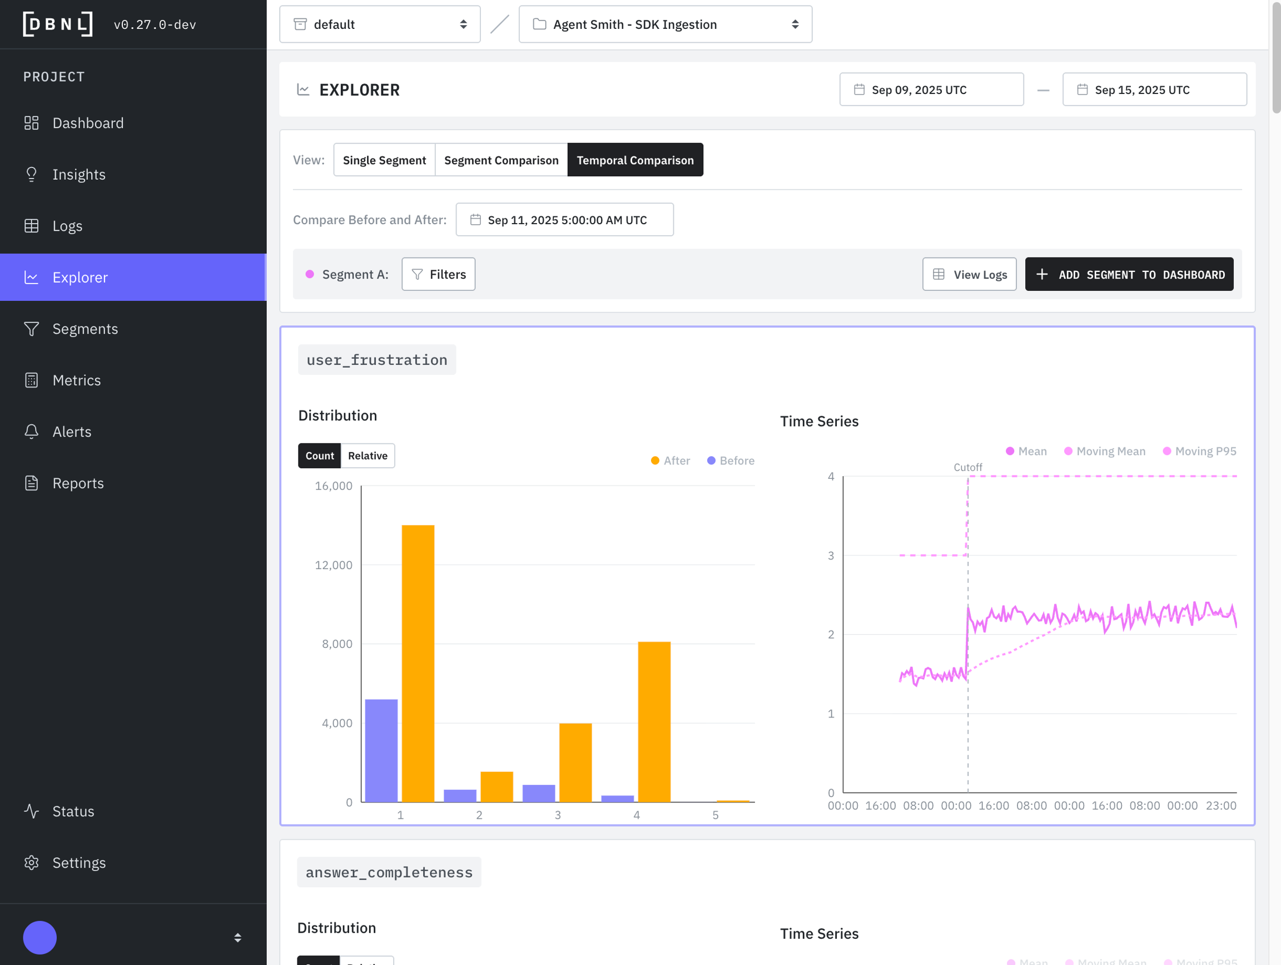Click the Segments funnel icon
The width and height of the screenshot is (1281, 965).
click(x=31, y=329)
